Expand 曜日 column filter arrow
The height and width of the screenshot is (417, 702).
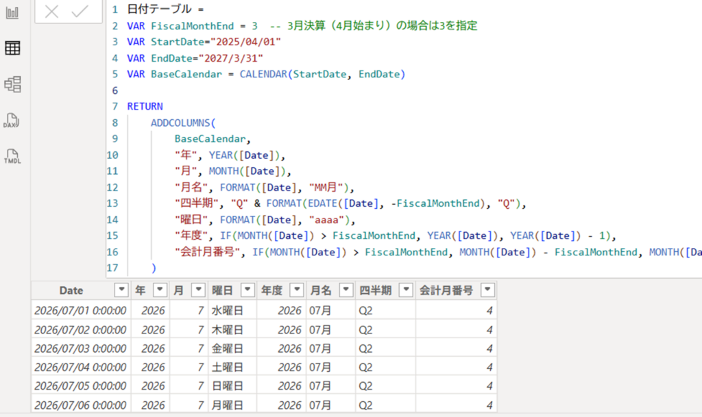tap(247, 290)
